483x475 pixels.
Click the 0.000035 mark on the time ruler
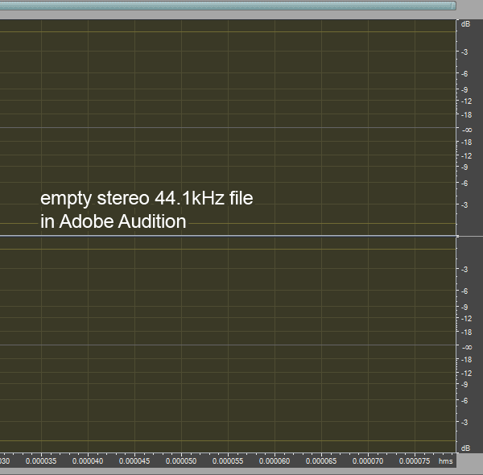[40, 462]
